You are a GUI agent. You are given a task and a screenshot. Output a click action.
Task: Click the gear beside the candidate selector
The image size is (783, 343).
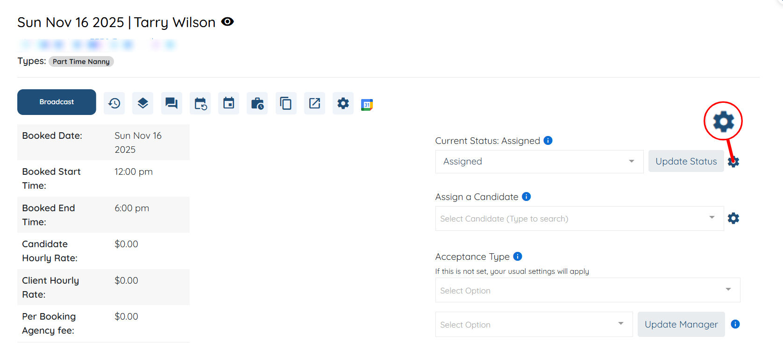(x=733, y=218)
